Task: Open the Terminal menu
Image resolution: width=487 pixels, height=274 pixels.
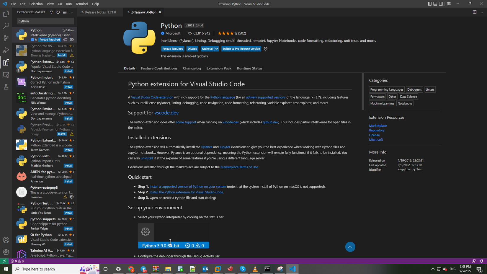Action: coord(82,4)
